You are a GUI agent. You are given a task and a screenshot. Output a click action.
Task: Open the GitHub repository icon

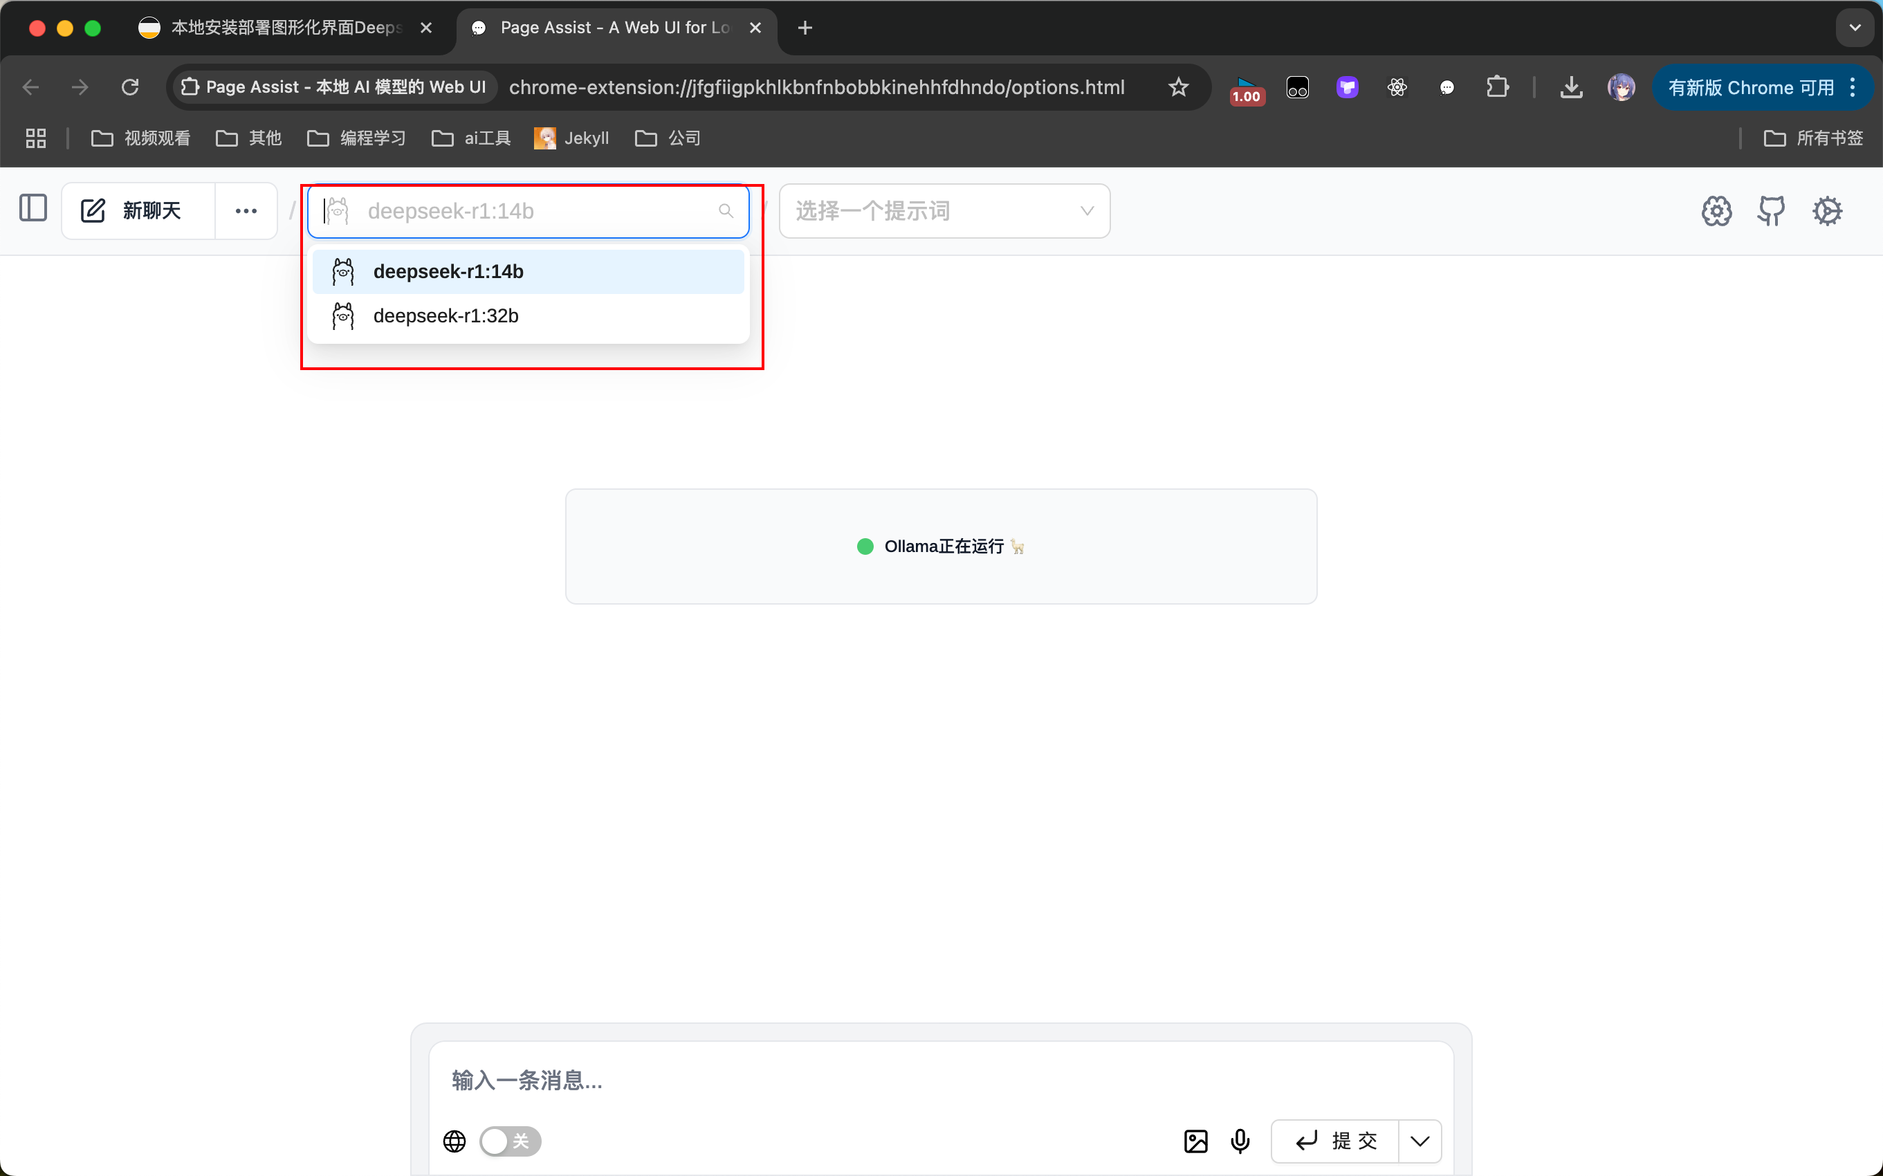(1771, 211)
